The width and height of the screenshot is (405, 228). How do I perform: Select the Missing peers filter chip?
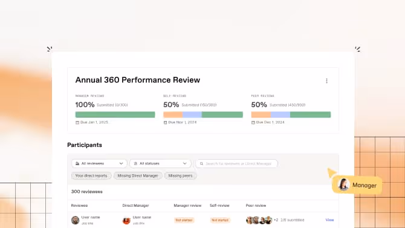pyautogui.click(x=180, y=176)
